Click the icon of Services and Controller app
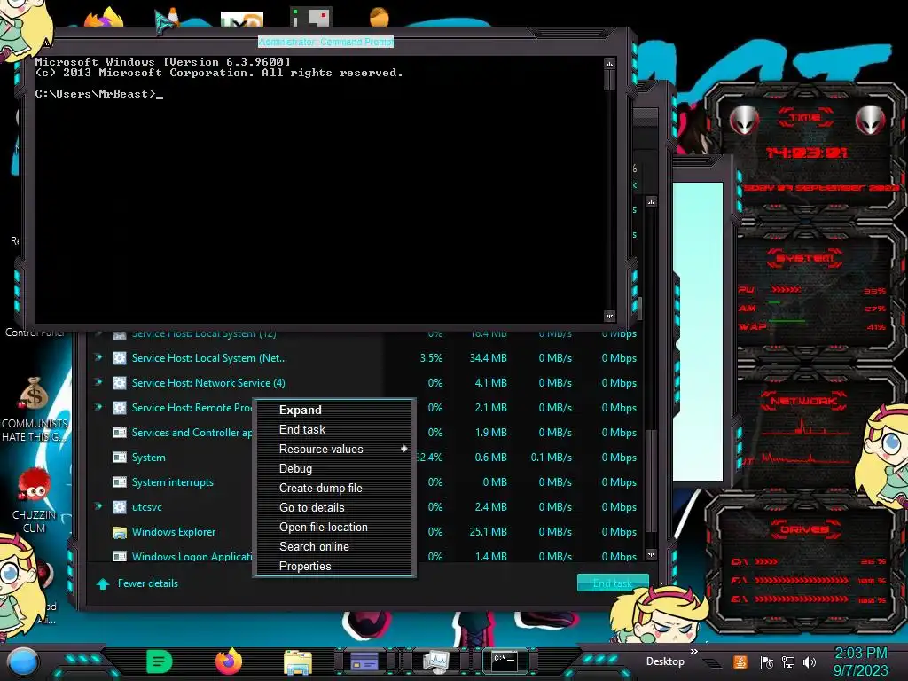This screenshot has width=908, height=681. click(120, 432)
